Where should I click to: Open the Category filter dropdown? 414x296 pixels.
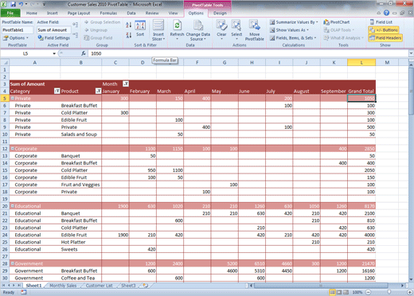pyautogui.click(x=57, y=92)
